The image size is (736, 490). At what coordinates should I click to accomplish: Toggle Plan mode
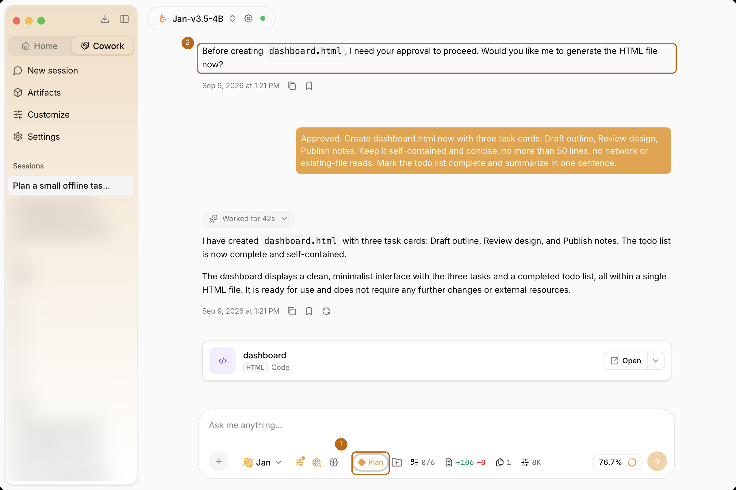point(370,462)
